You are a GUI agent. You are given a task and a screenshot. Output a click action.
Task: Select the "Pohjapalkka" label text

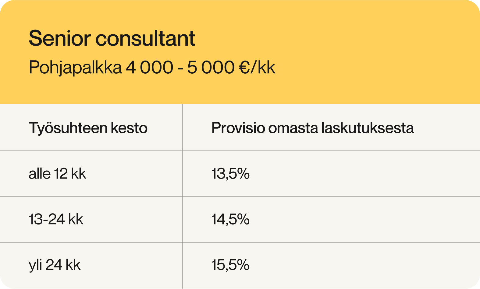tap(75, 68)
